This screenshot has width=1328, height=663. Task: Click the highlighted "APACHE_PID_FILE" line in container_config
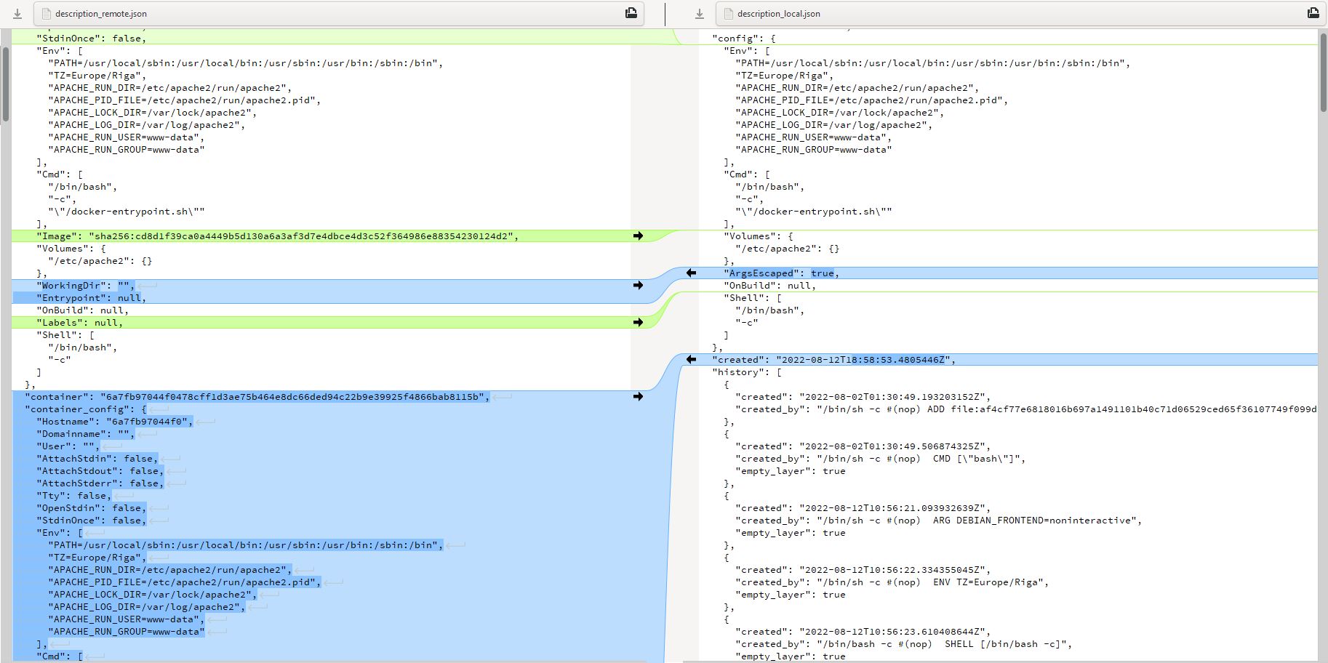coord(184,582)
